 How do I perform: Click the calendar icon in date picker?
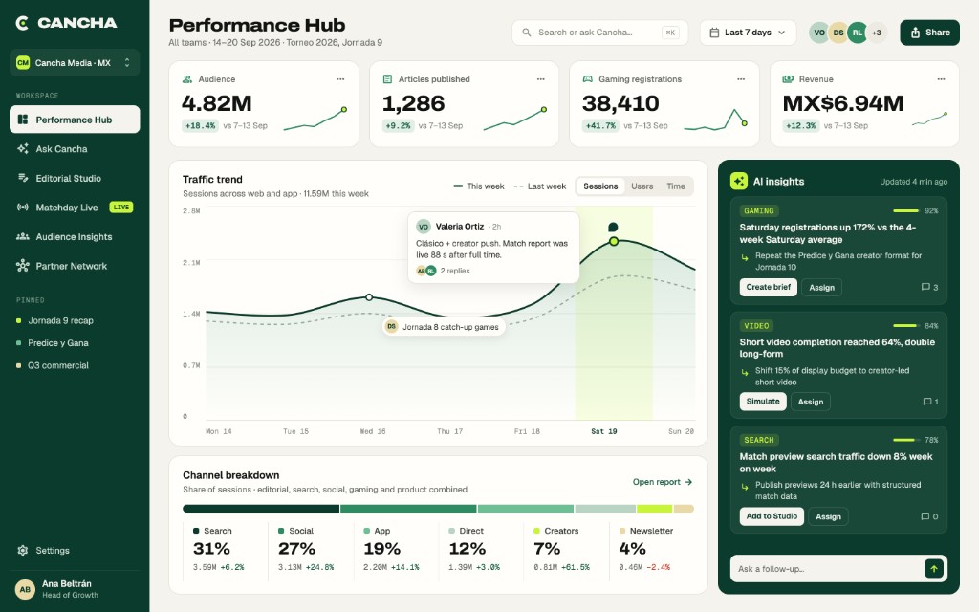click(714, 33)
